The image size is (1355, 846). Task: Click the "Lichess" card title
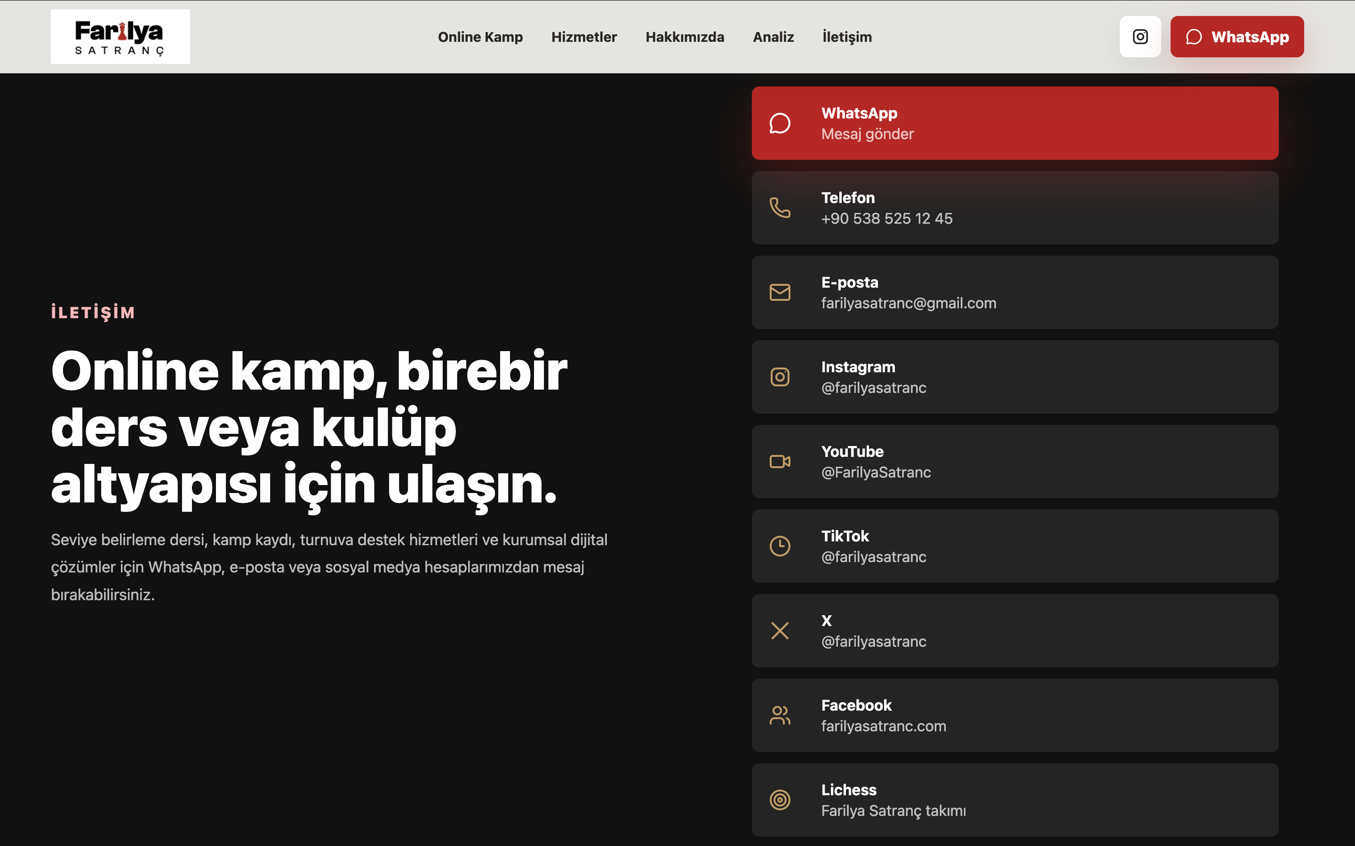point(849,790)
